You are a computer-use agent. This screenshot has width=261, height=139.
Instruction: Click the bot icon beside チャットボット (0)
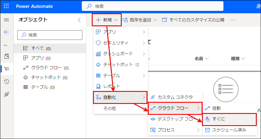click(x=25, y=77)
